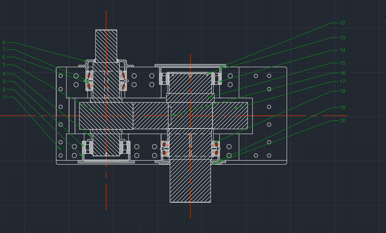Select the balloon number 13 text

[x=342, y=38]
